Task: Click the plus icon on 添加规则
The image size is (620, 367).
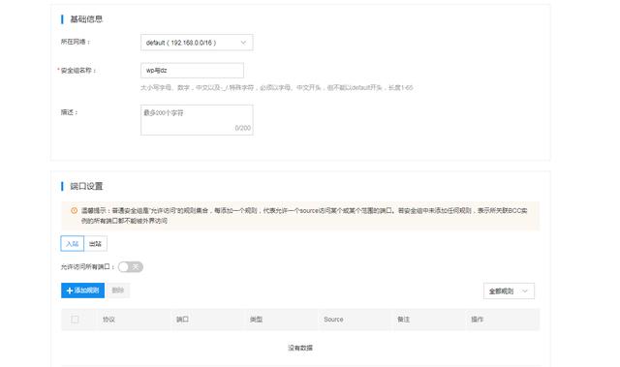Action: tap(70, 291)
